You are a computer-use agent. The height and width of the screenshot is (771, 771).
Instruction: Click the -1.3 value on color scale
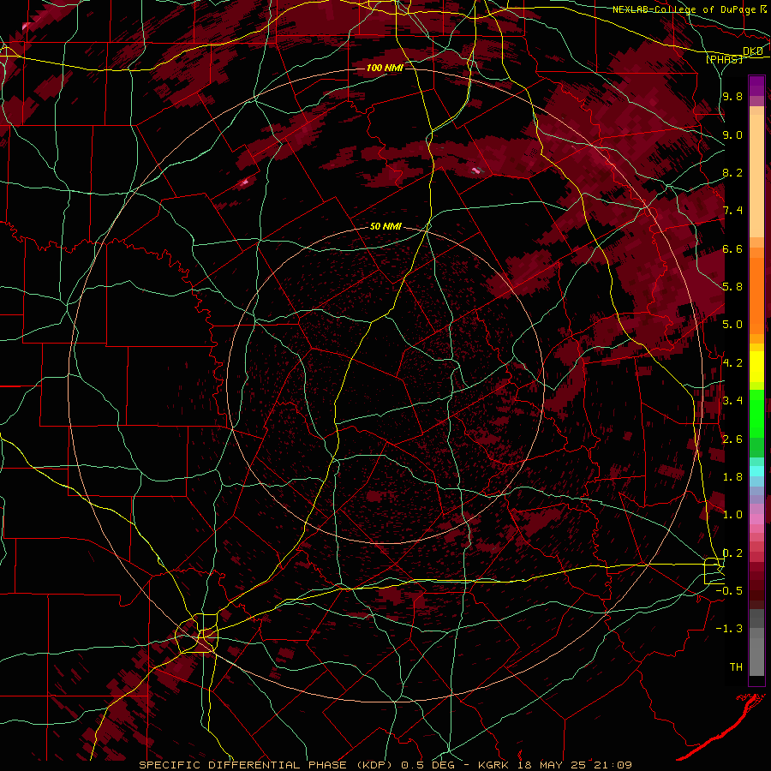coord(729,629)
